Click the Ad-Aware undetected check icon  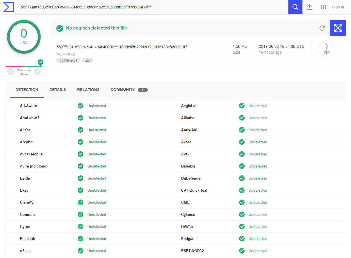(81, 106)
